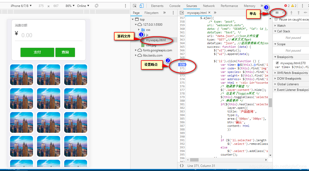Screen dimensions: 309x171
Task: Show more editor tabs chevron
Action: (x=215, y=13)
